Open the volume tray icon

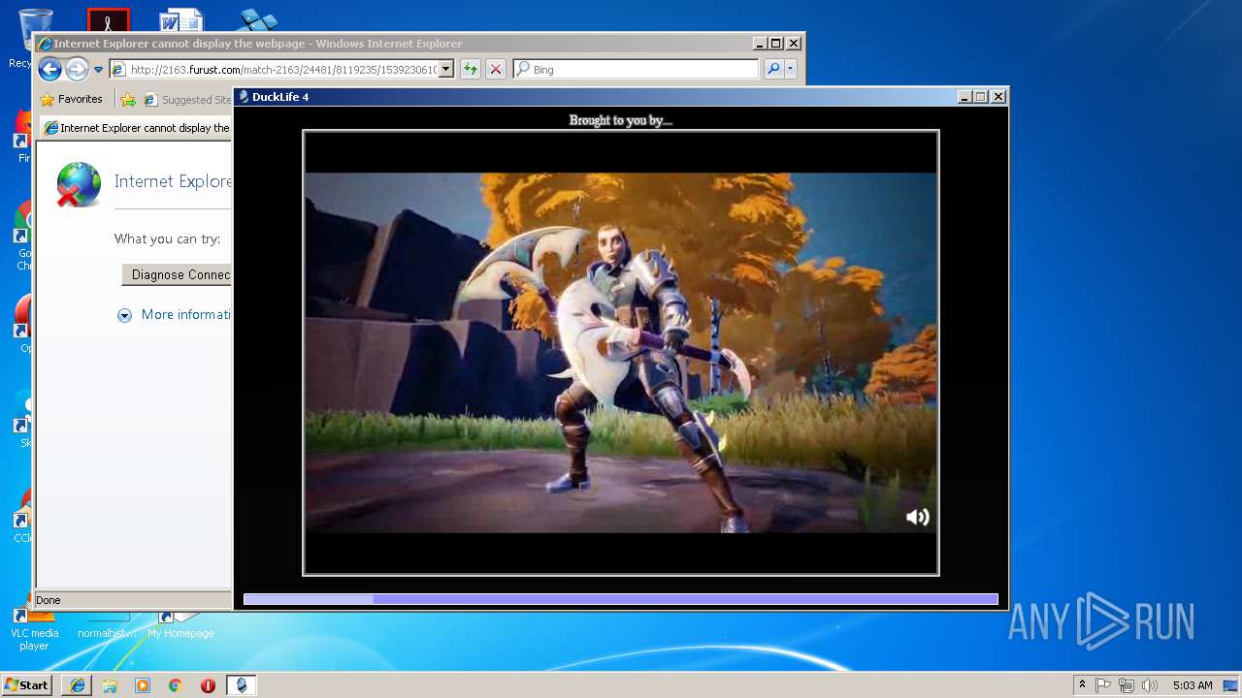[1150, 685]
